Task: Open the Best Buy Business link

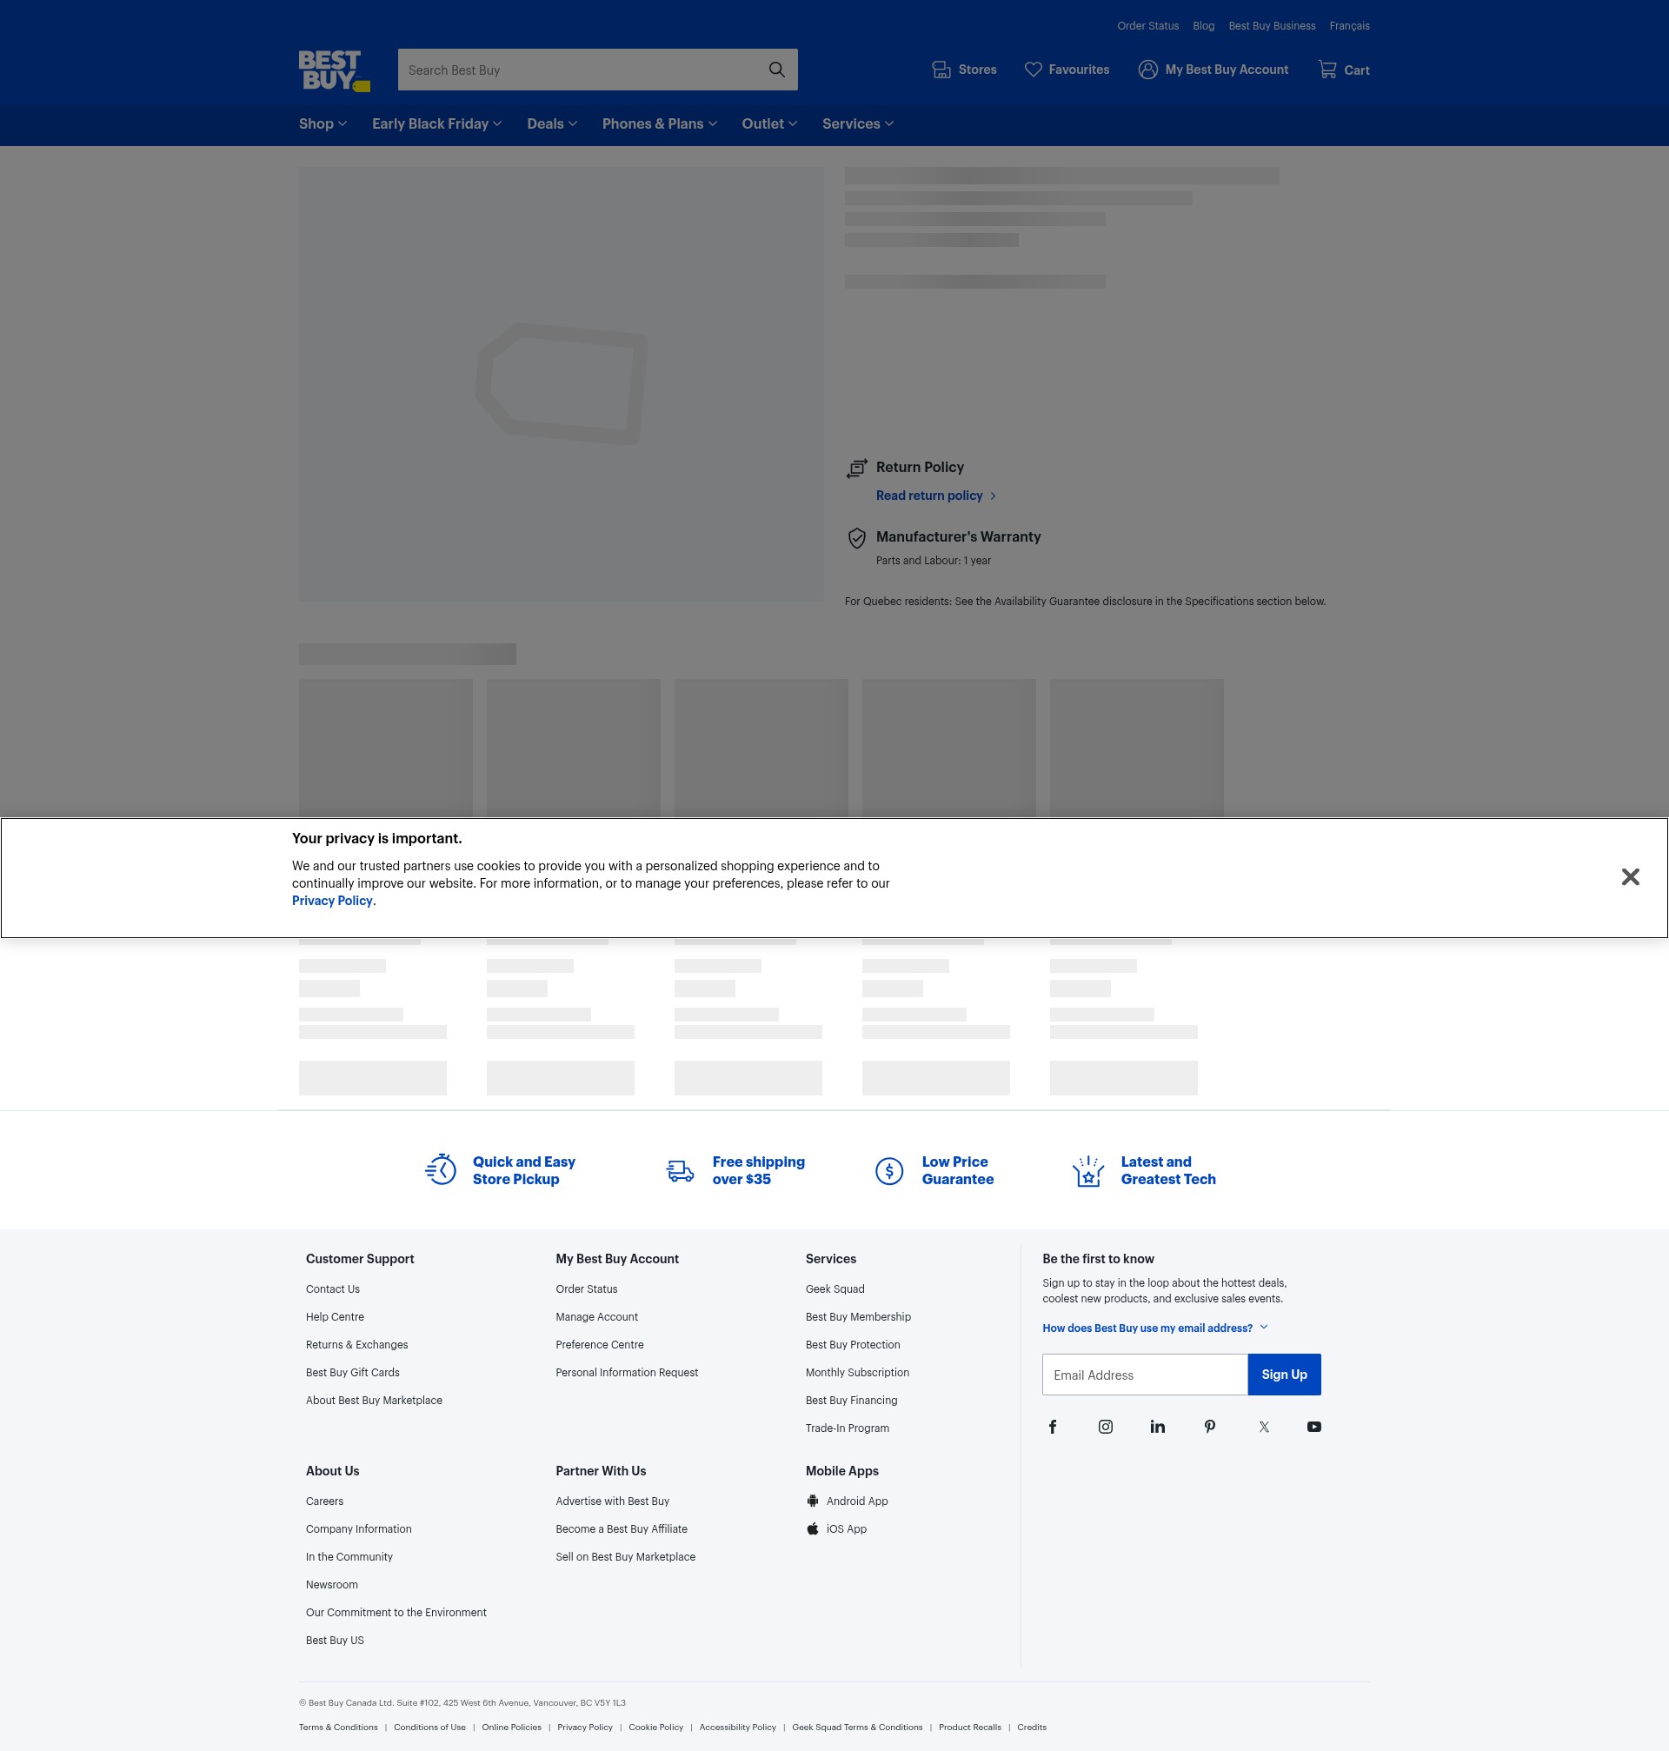Action: [x=1272, y=26]
